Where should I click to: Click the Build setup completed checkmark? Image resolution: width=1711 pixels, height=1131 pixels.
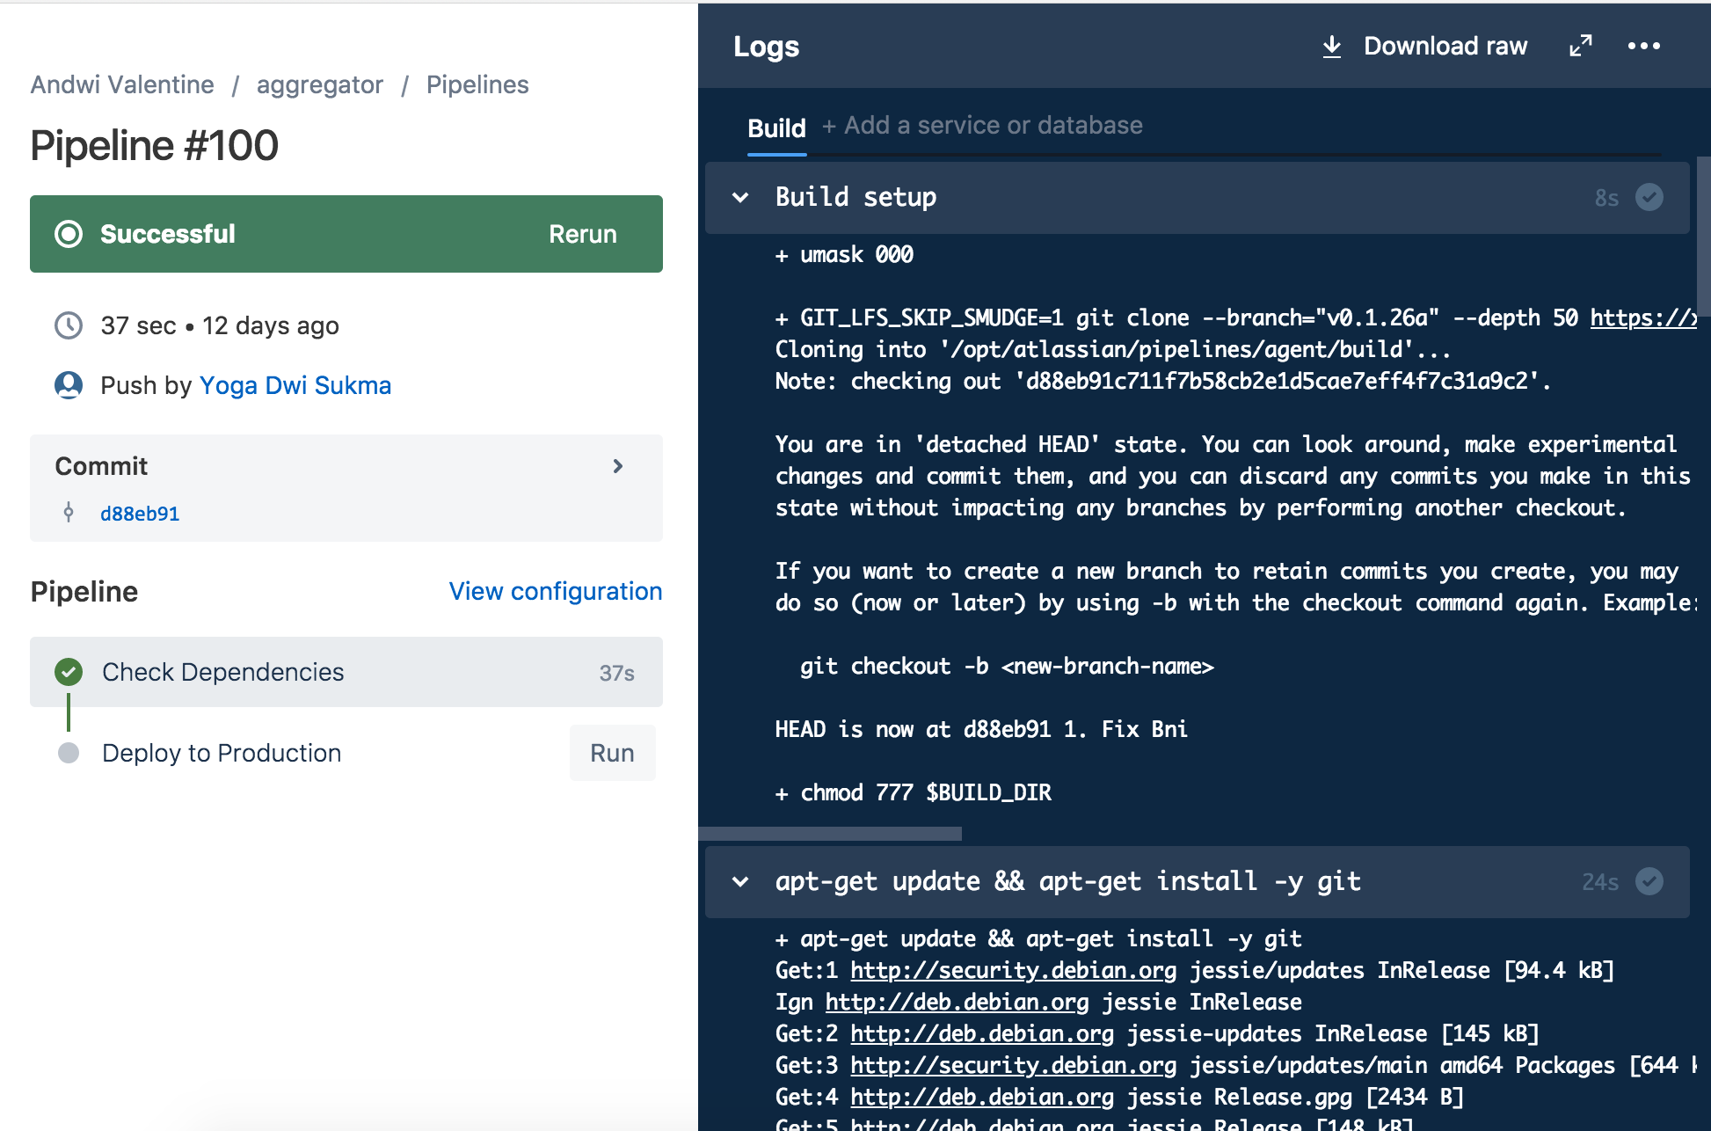click(1649, 197)
